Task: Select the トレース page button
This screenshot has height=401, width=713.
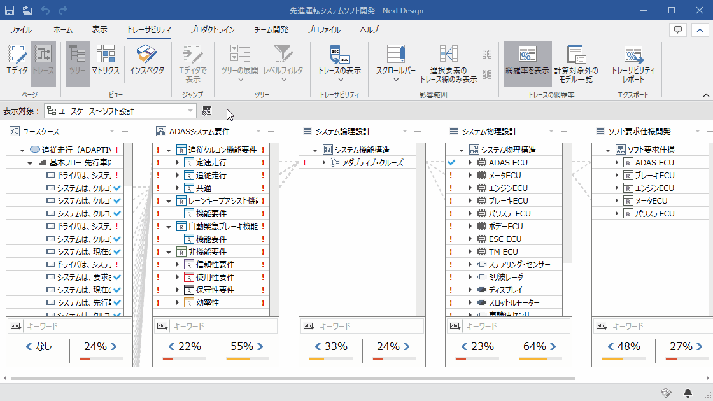Action: click(43, 64)
